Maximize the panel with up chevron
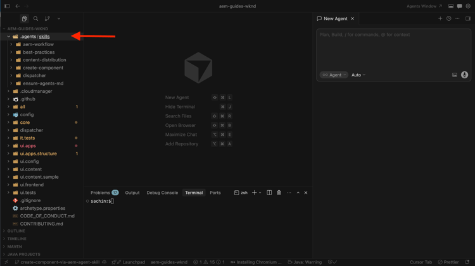This screenshot has width=475, height=266. click(x=298, y=193)
